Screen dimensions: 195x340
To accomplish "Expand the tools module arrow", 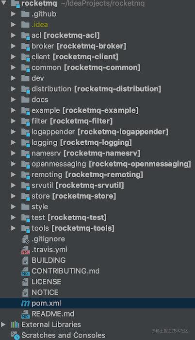I will pos(13,228).
